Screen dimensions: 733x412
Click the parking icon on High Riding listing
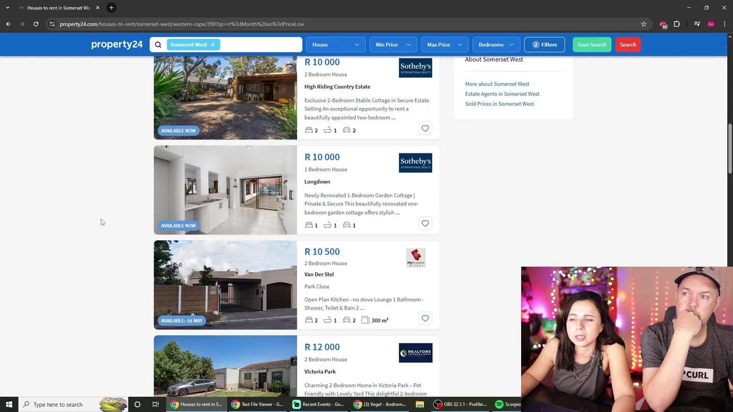[x=346, y=130]
